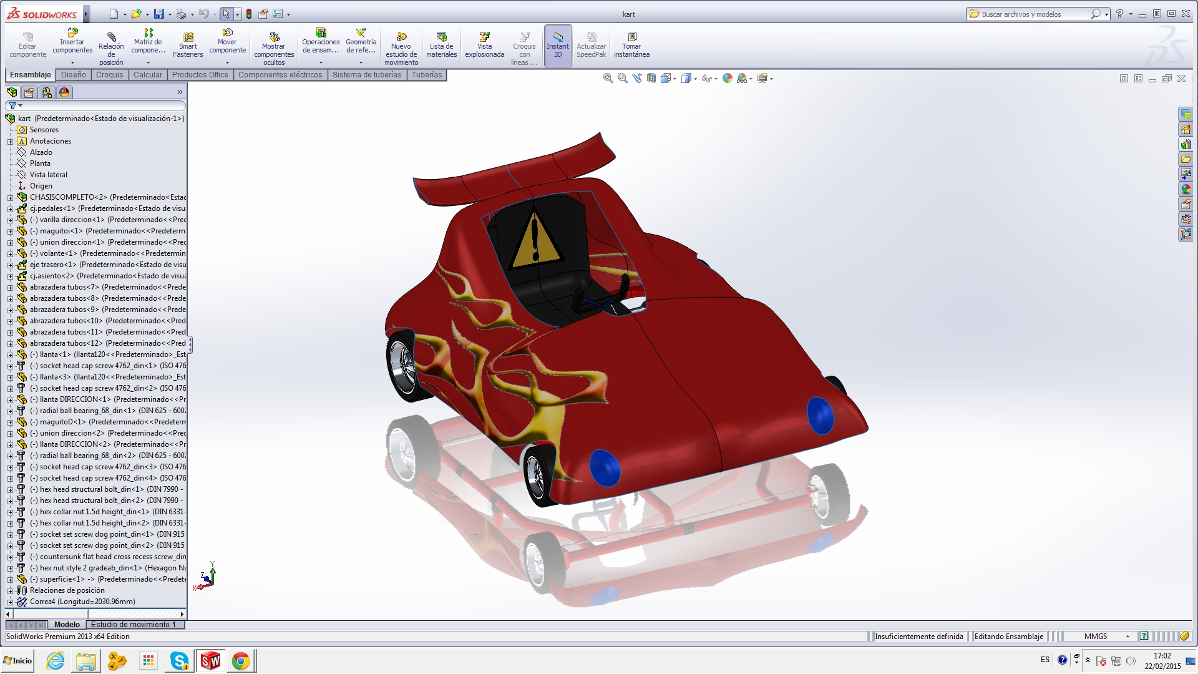The height and width of the screenshot is (674, 1198).
Task: Expand CHASISCOMPLETO<2> tree node
Action: [10, 197]
